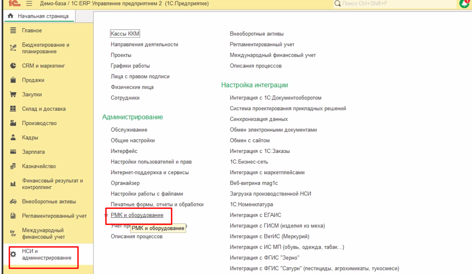This screenshot has width=472, height=274.
Task: Click Интеграция с ЕГАИС link
Action: tap(255, 215)
